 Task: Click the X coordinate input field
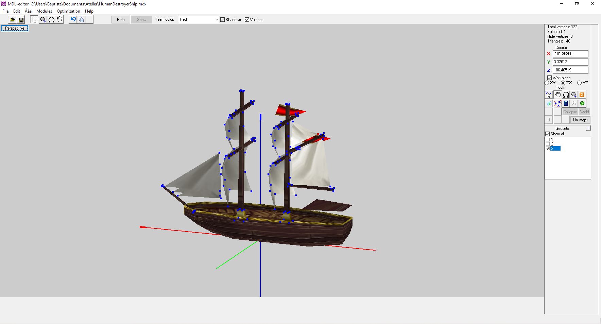[570, 54]
